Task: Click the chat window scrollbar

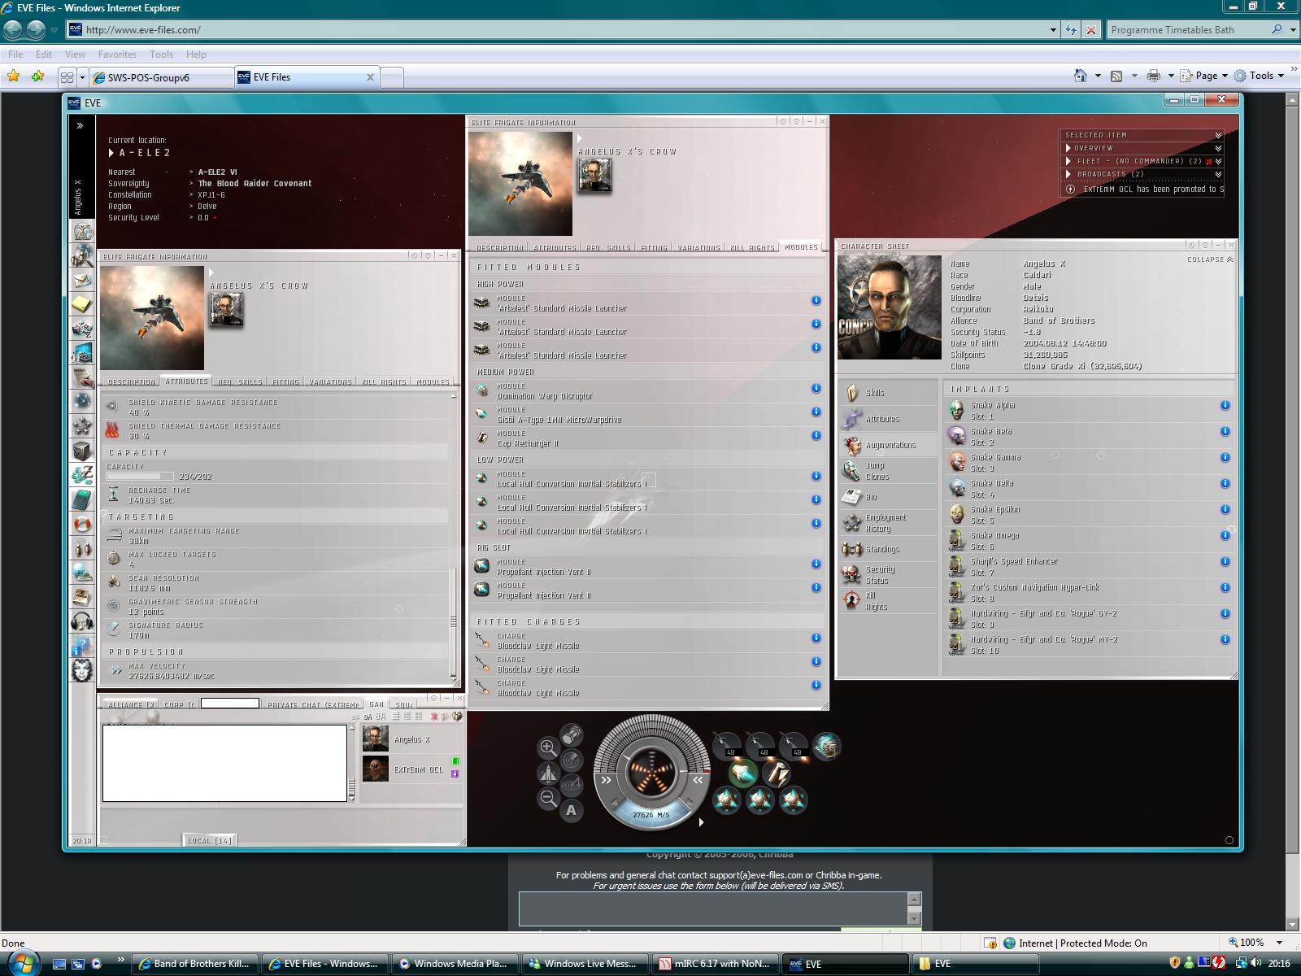Action: [x=351, y=763]
